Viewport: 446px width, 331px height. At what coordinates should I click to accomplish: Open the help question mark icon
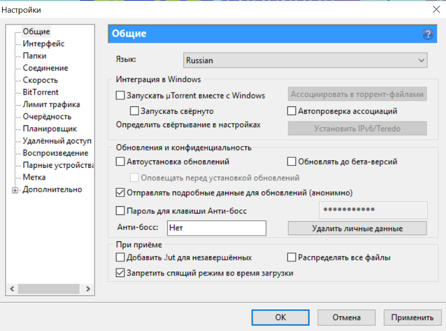428,34
